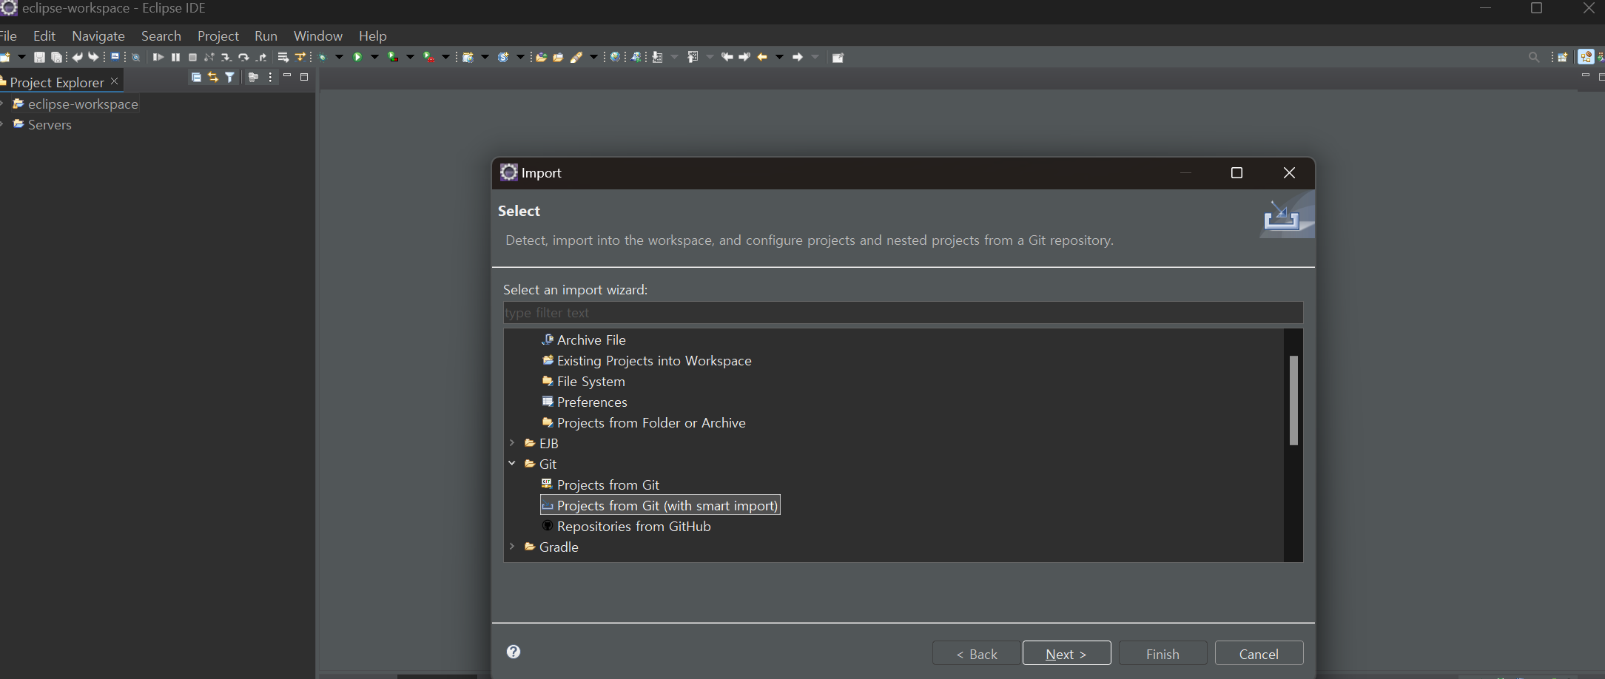Click the Coverage launch icon
Screen dimensions: 1605x679
coord(392,57)
